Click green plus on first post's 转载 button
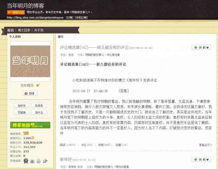This screenshot has height=169, width=218. point(196,48)
